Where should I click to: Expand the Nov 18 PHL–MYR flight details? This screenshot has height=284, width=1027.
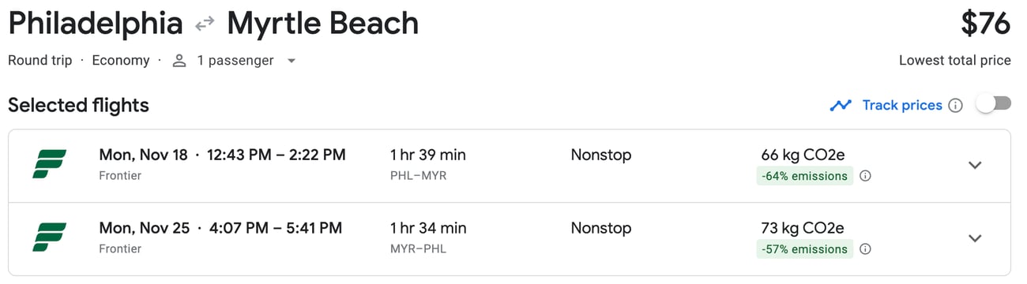pos(975,165)
